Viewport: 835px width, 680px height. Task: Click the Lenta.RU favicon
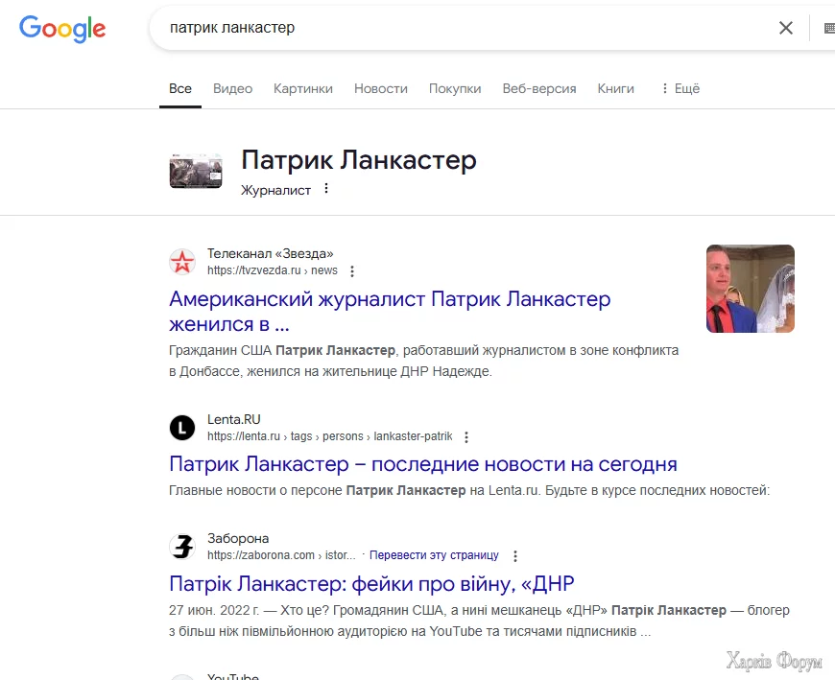coord(182,428)
